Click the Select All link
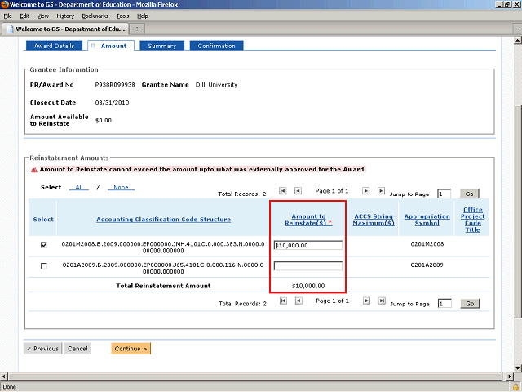 [80, 187]
